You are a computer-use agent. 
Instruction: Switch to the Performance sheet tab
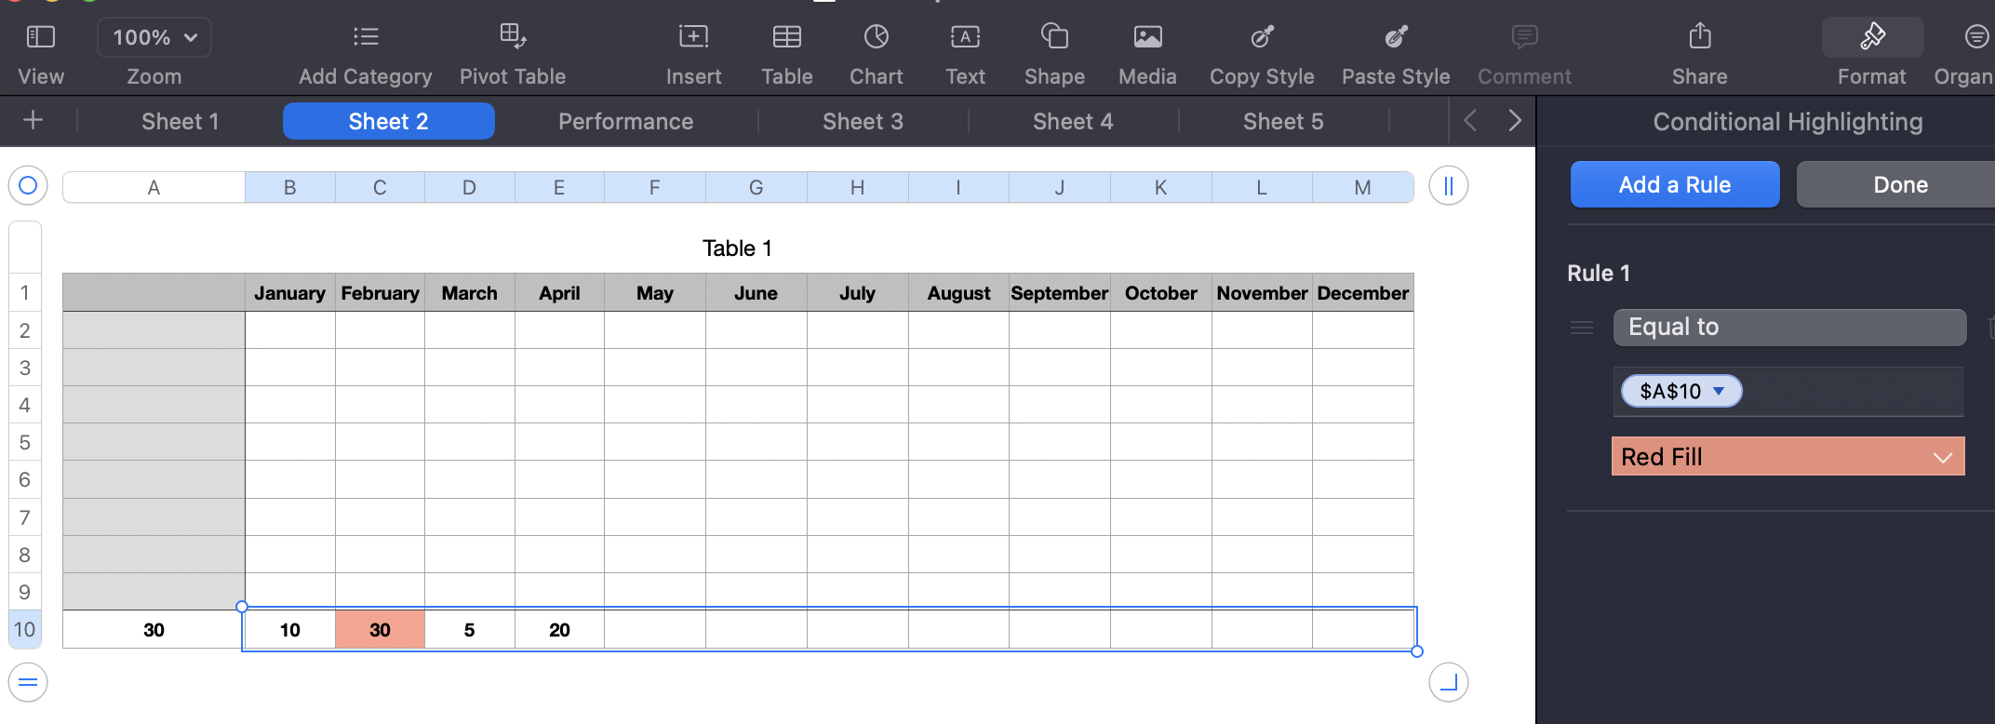625,122
